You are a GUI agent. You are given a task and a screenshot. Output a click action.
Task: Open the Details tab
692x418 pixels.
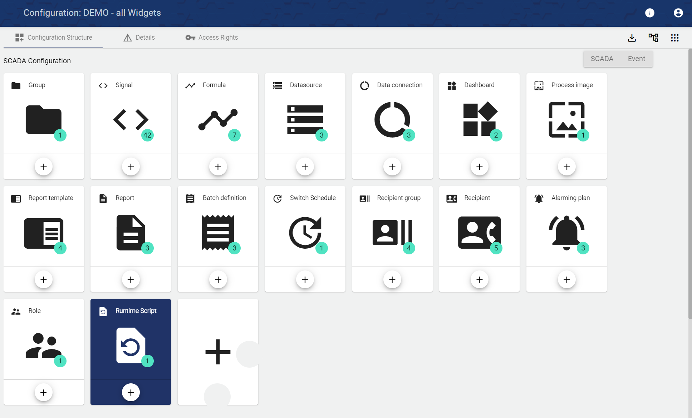tap(139, 38)
